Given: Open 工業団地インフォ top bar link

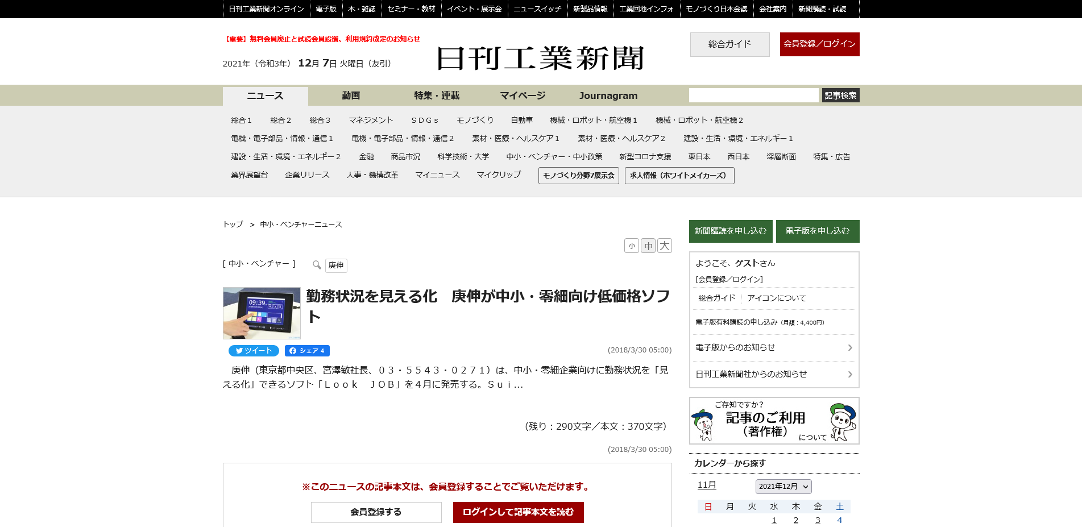Looking at the screenshot, I should tap(646, 9).
